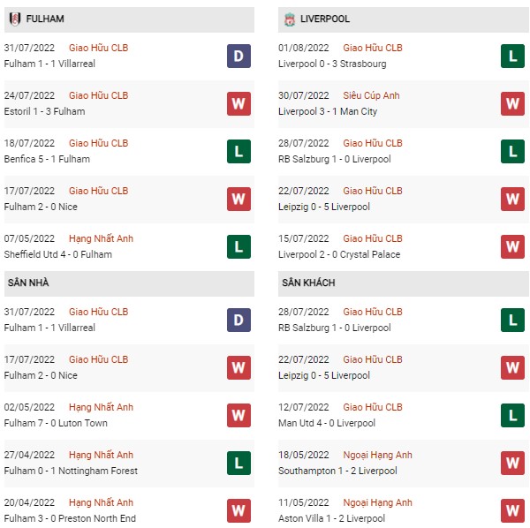
Task: Open the Siêu Cúp Anh competition link
Action: 371,95
